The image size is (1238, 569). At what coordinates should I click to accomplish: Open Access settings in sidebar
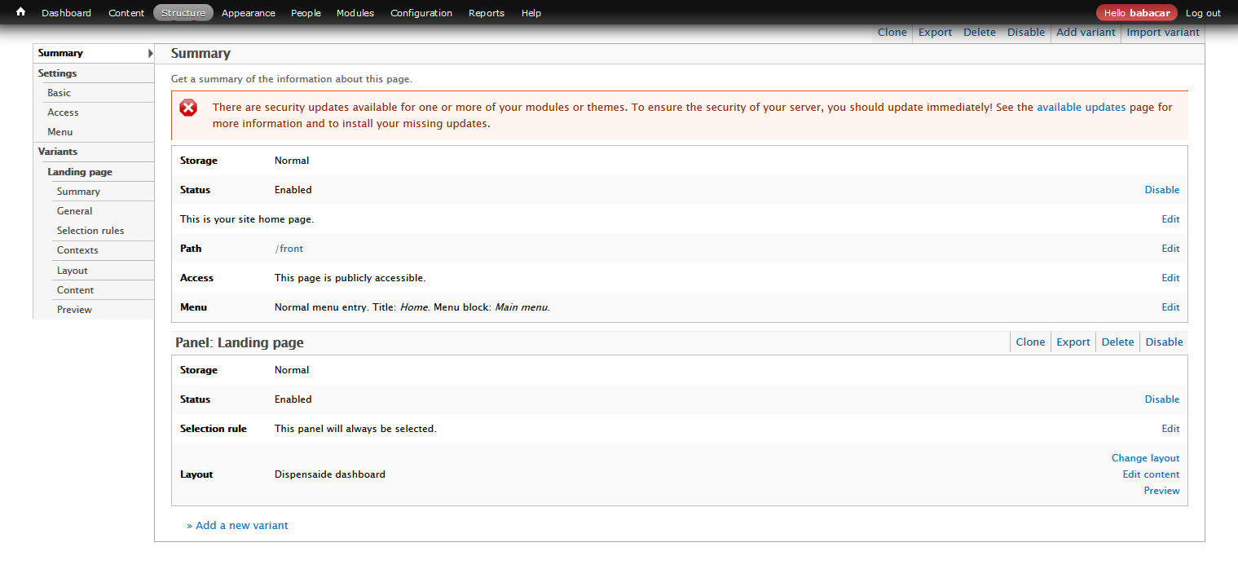(x=63, y=112)
